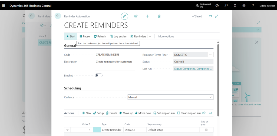Open card in a new window
This screenshot has height=136, width=277.
(210, 16)
